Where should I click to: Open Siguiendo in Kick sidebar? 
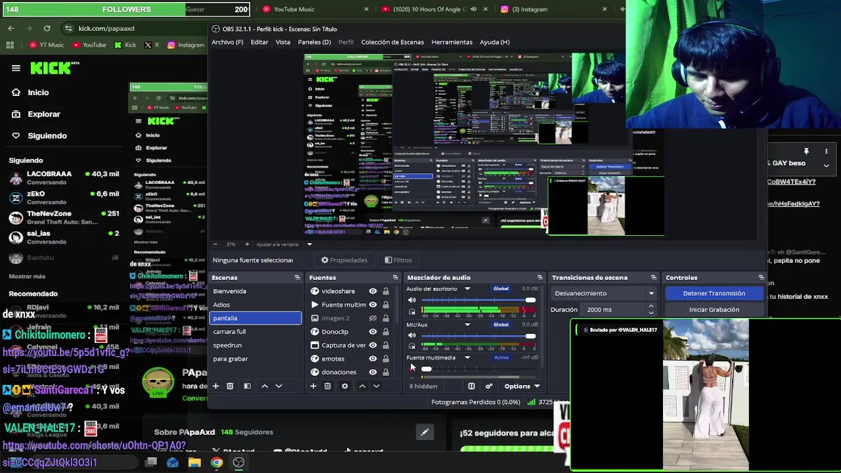[47, 136]
